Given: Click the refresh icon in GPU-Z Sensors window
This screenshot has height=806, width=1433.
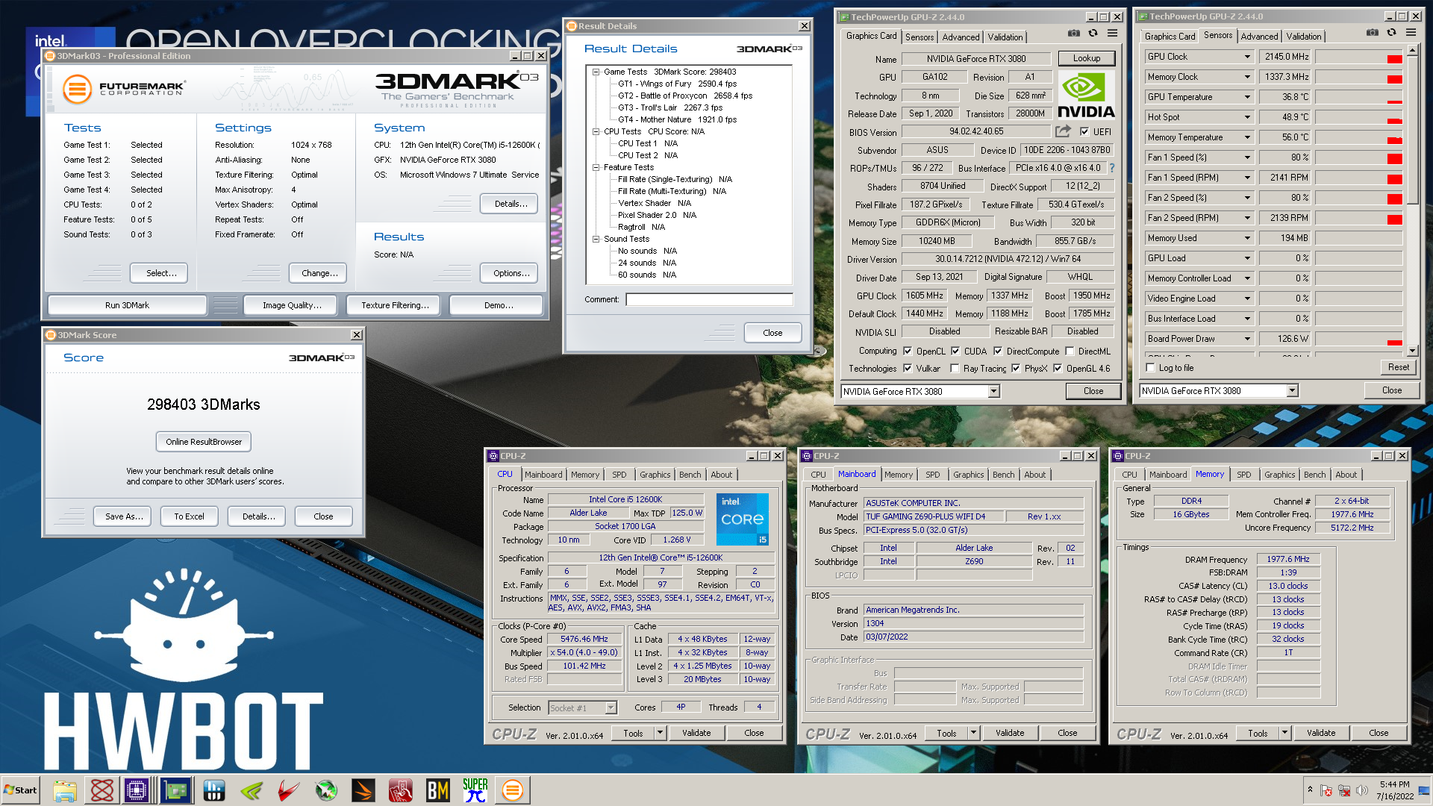Looking at the screenshot, I should (x=1391, y=33).
